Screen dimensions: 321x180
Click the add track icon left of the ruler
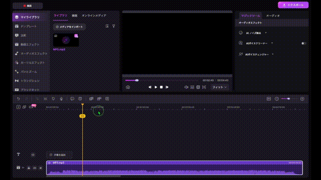(19, 107)
